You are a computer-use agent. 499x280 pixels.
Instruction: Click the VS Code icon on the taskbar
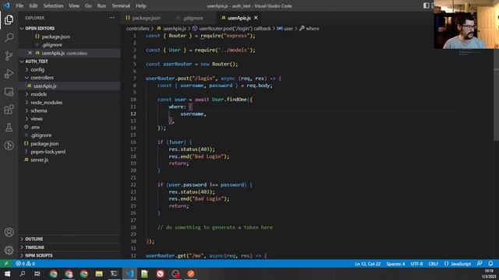(x=129, y=274)
